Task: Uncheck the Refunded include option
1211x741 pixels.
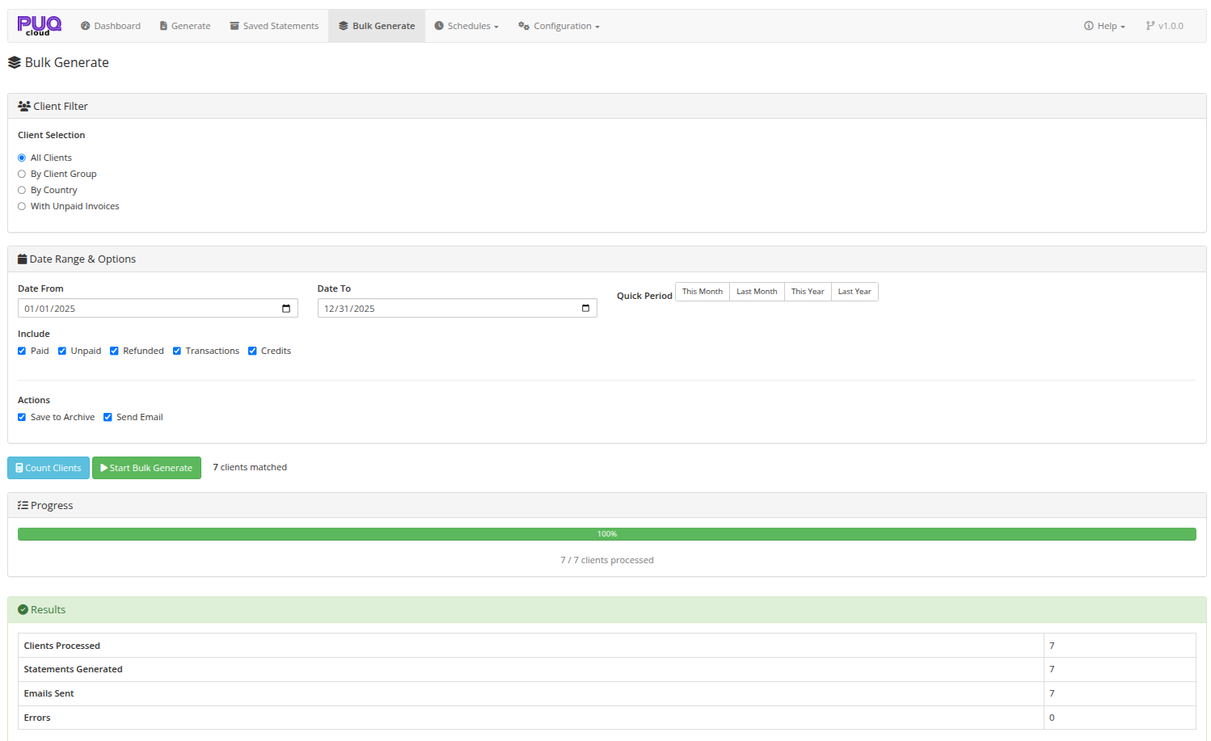Action: click(x=114, y=350)
